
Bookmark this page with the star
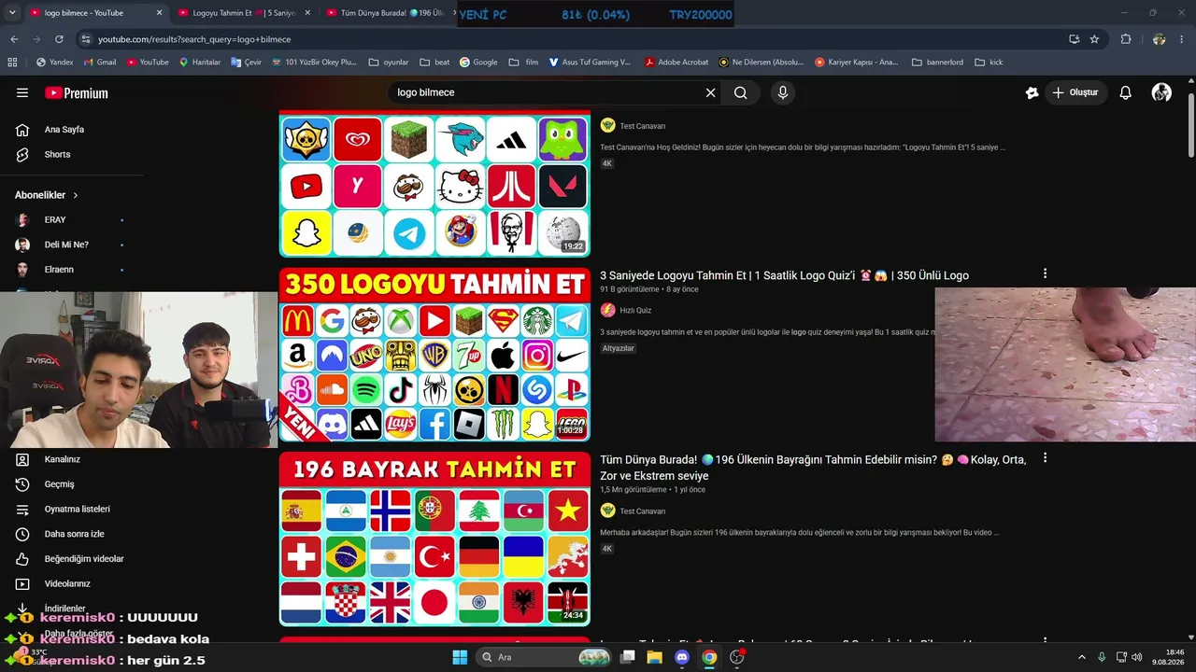click(1094, 39)
